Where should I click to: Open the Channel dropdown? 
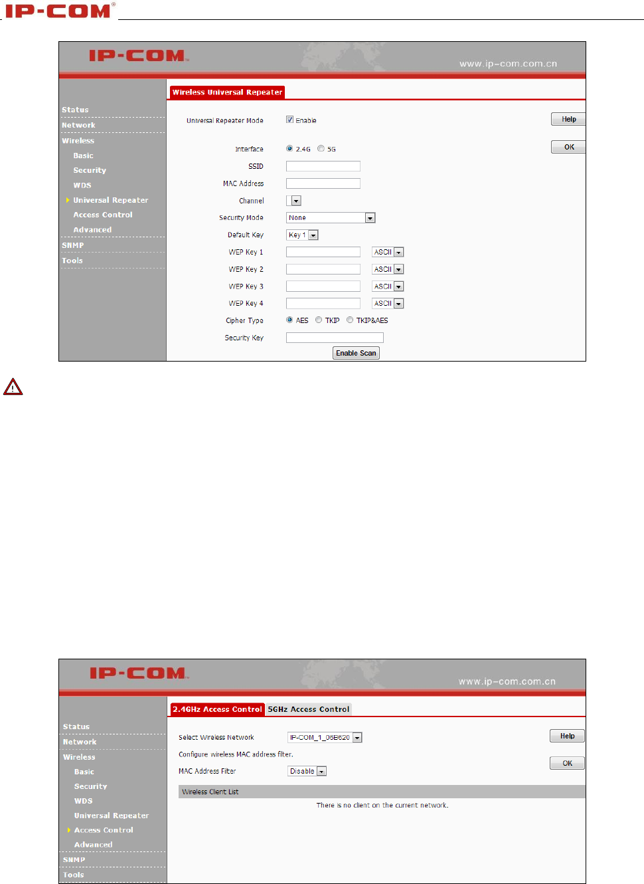click(294, 201)
